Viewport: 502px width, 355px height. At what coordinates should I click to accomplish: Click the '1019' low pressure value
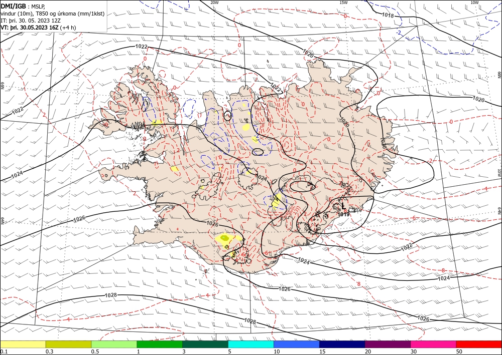click(343, 214)
